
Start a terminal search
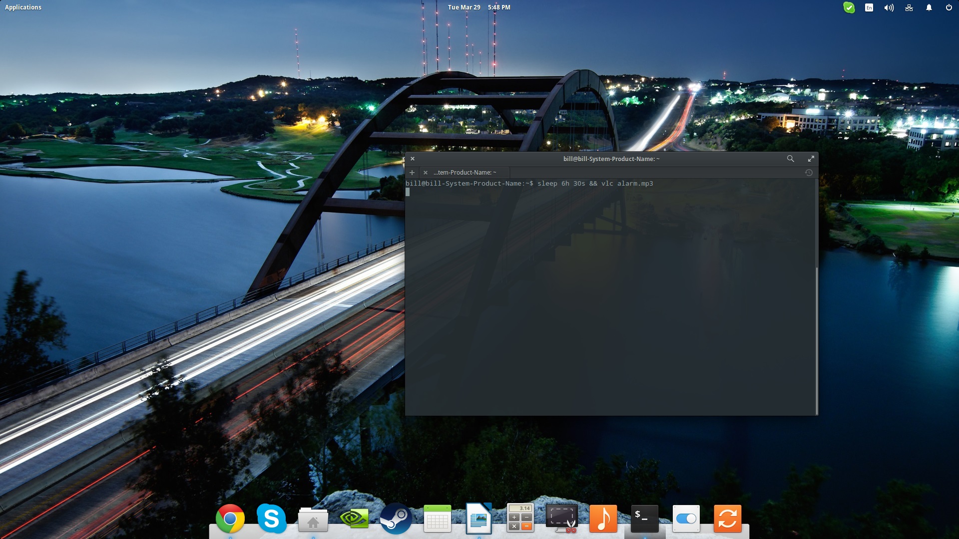(790, 159)
